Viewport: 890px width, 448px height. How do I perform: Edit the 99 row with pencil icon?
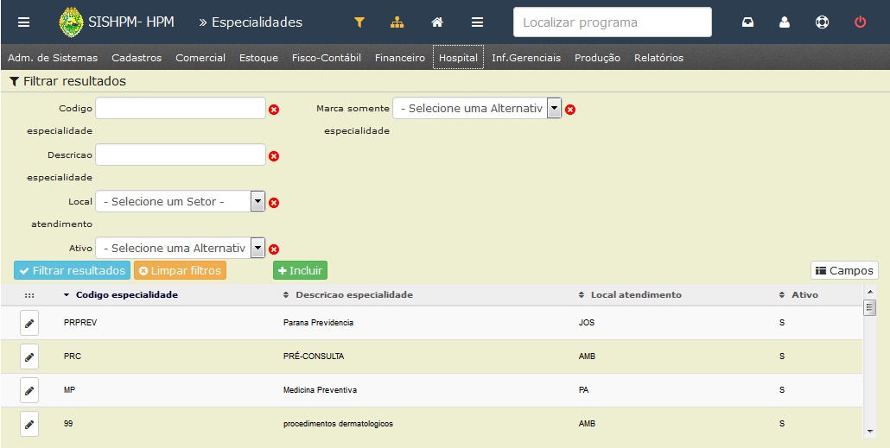[x=29, y=424]
